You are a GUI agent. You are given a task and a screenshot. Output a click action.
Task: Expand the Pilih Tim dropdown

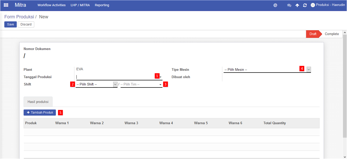(x=160, y=84)
